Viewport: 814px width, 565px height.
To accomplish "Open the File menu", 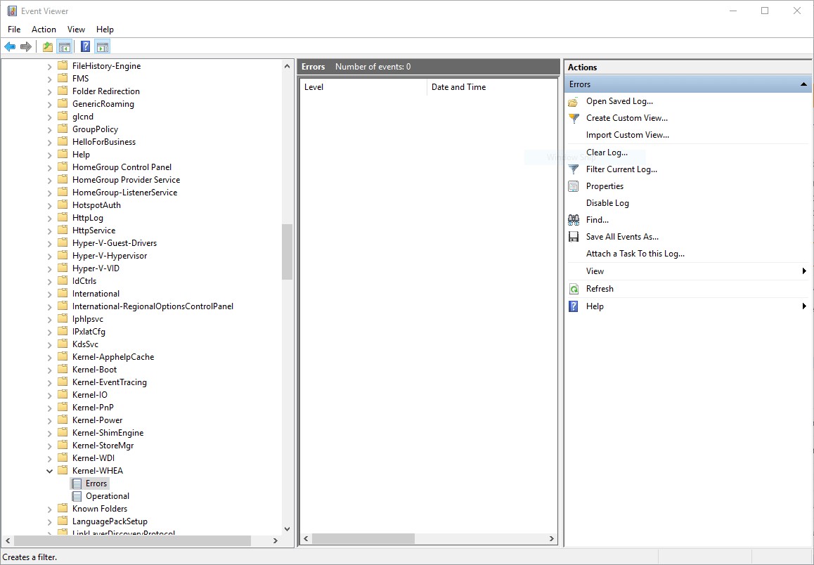I will 14,30.
